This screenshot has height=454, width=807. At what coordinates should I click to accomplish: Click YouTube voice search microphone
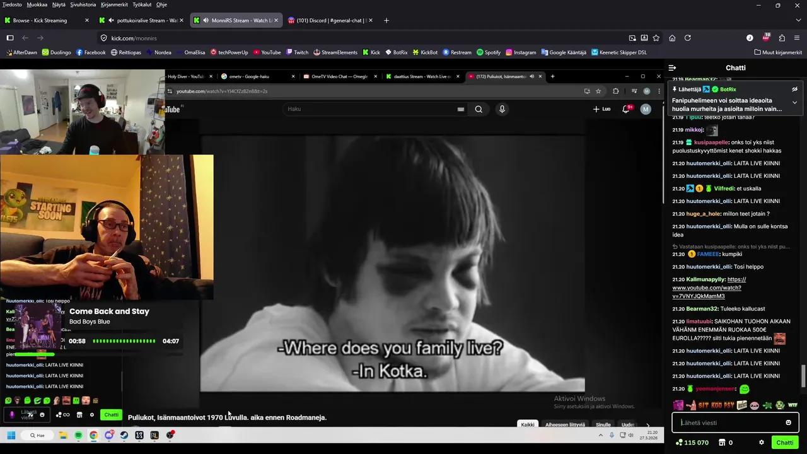click(x=502, y=109)
